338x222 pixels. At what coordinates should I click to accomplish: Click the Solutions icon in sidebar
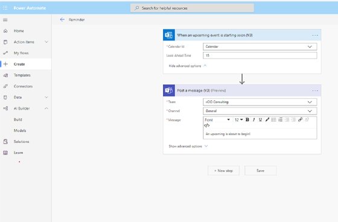(x=5, y=142)
